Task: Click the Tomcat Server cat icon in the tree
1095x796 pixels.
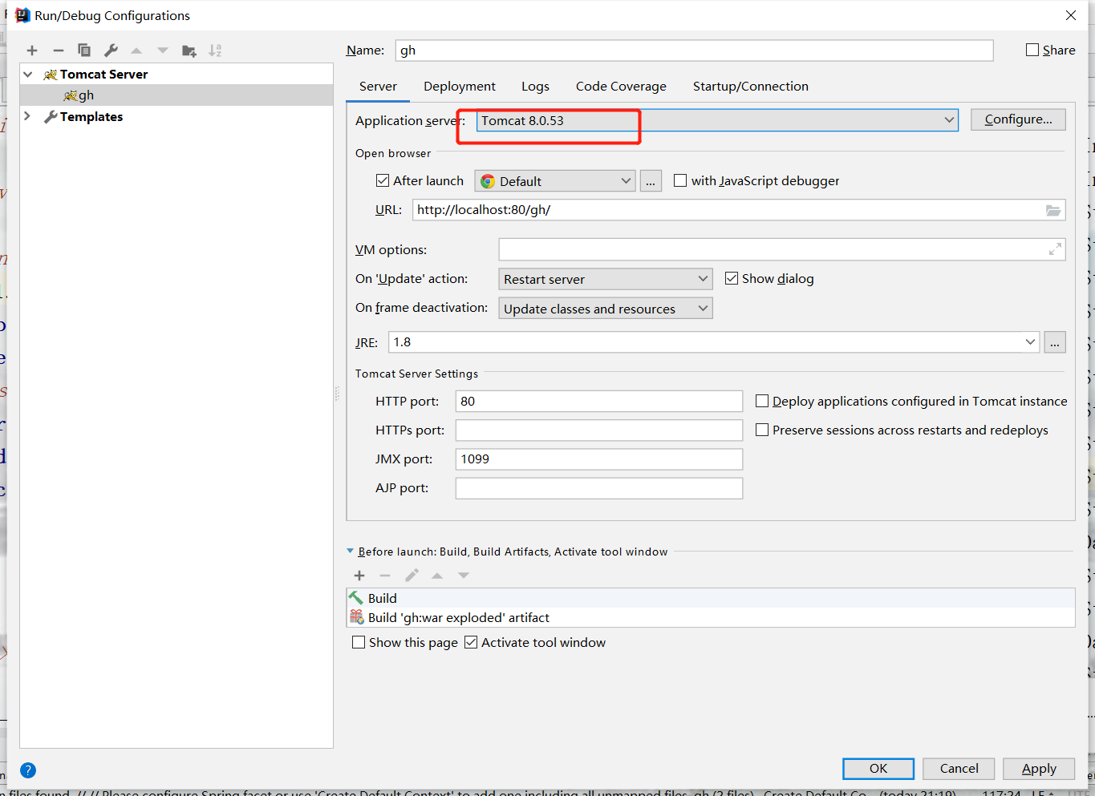Action: point(51,75)
